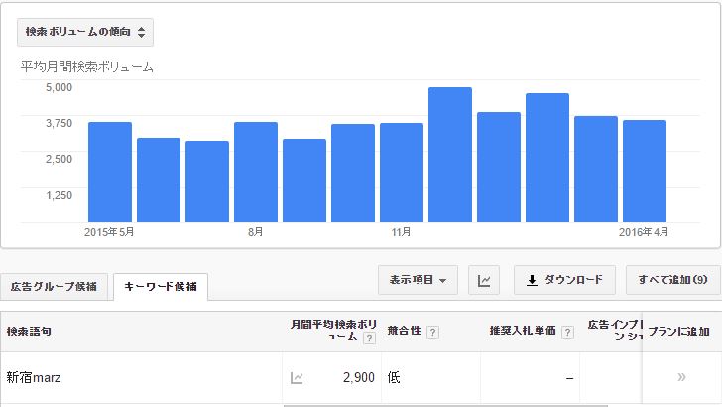
Task: Sort by 推奨入札単価 column header
Action: pyautogui.click(x=523, y=331)
